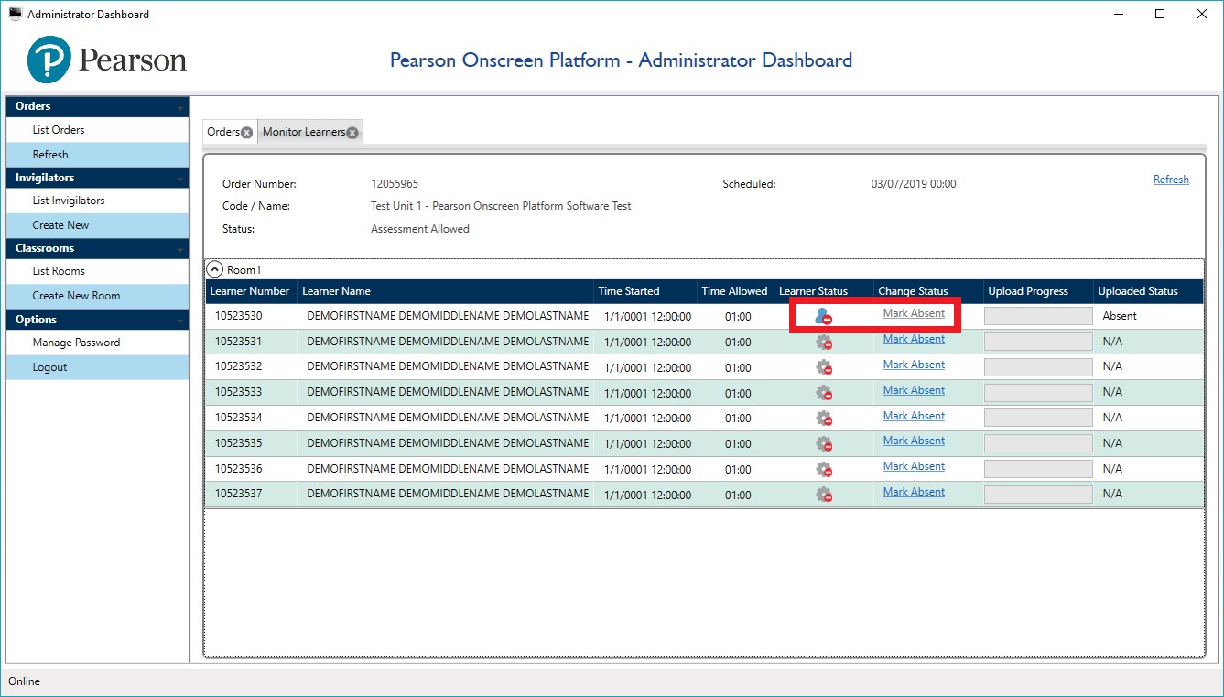Collapse the Orders sidebar section
The height and width of the screenshot is (697, 1224).
tap(180, 108)
